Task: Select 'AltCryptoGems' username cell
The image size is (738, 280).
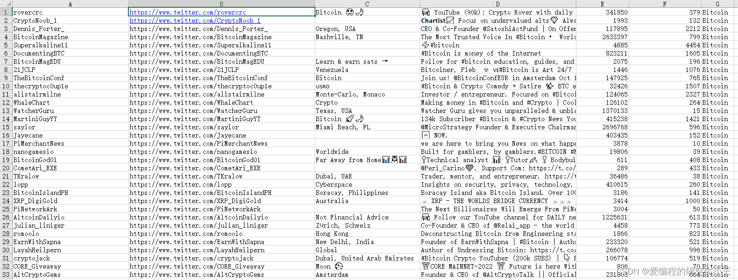Action: point(70,275)
